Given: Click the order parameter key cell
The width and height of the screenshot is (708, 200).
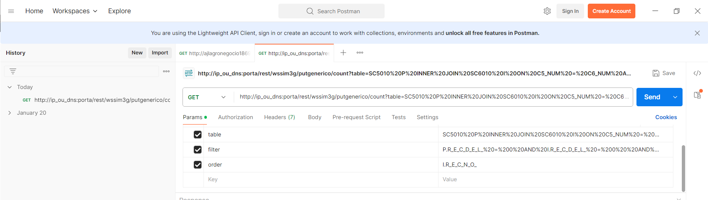Looking at the screenshot, I should [321, 165].
